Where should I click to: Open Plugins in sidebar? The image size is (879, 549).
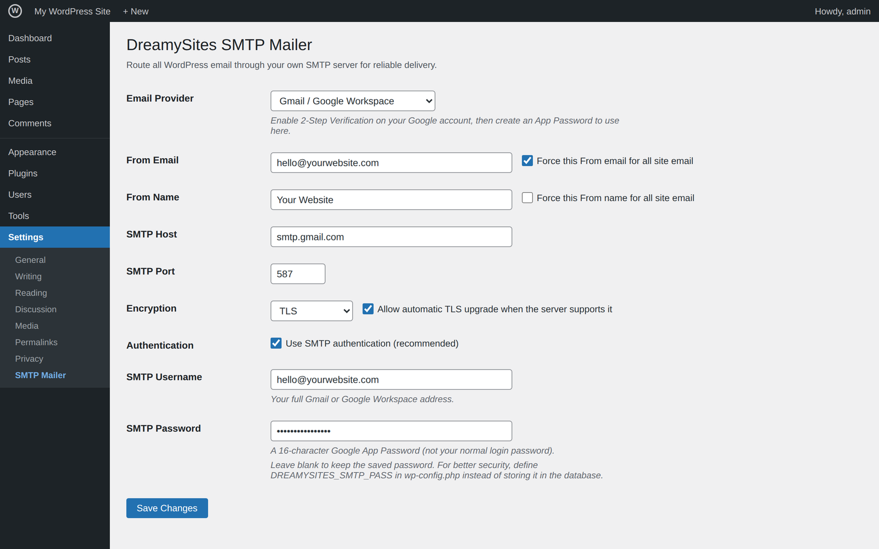55,173
